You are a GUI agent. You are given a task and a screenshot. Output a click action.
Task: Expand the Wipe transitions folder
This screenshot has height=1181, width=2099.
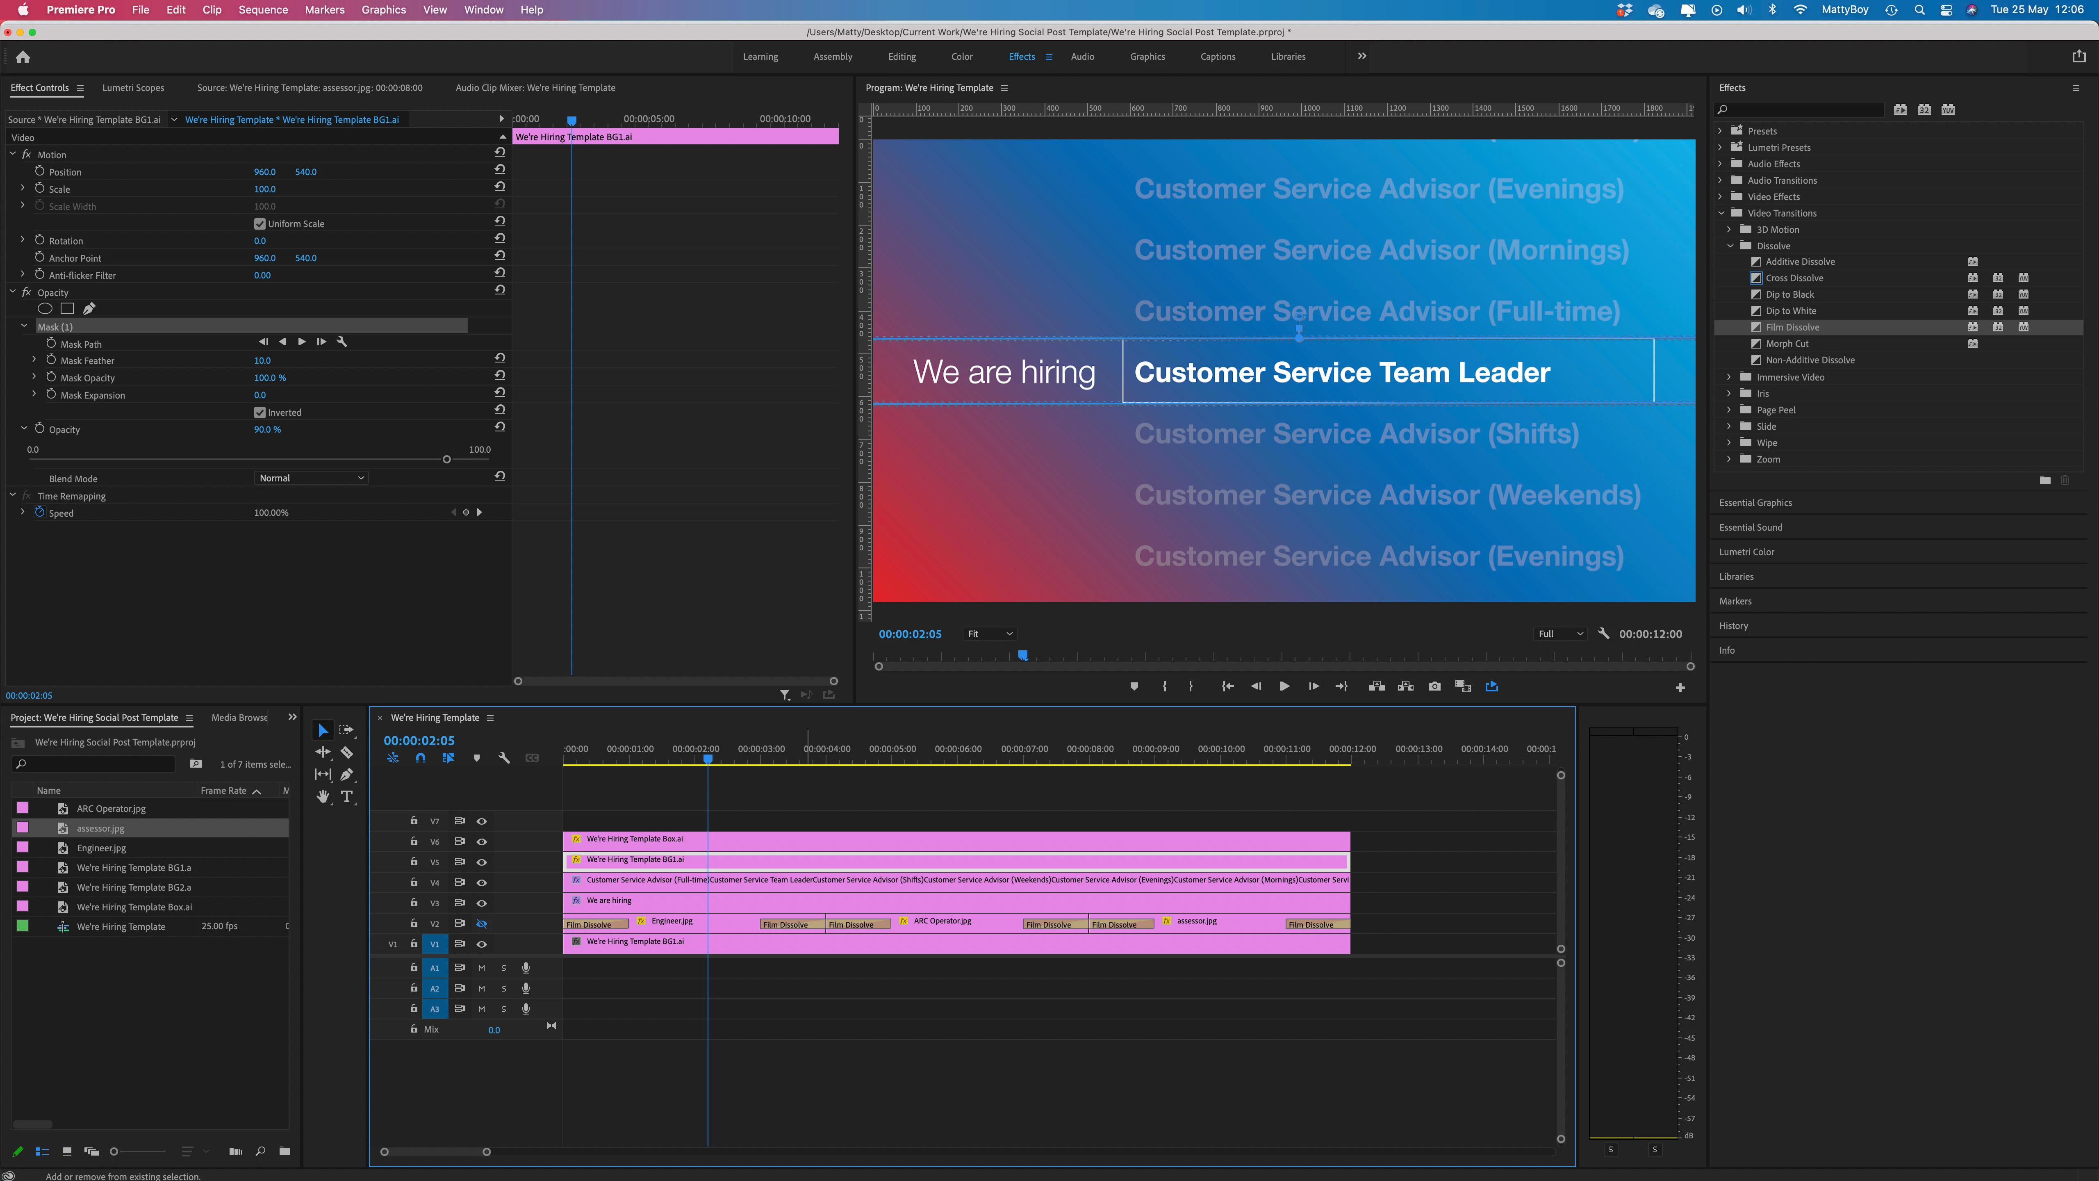click(x=1729, y=442)
